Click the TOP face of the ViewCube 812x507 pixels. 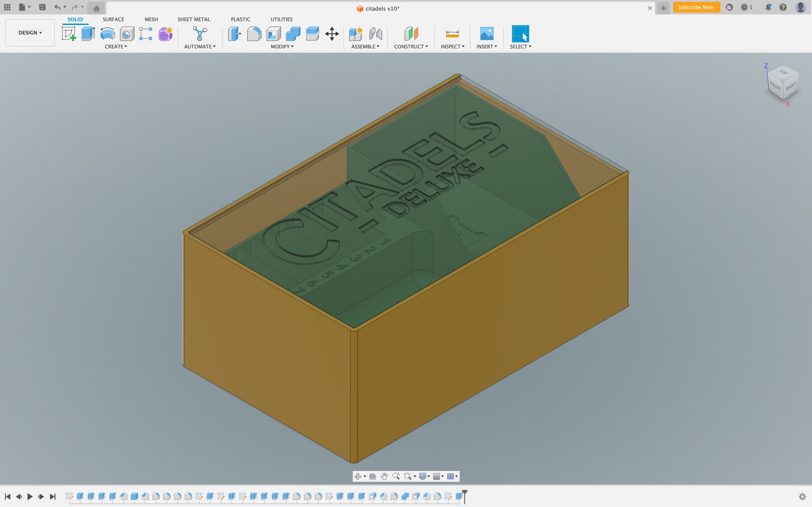click(783, 72)
